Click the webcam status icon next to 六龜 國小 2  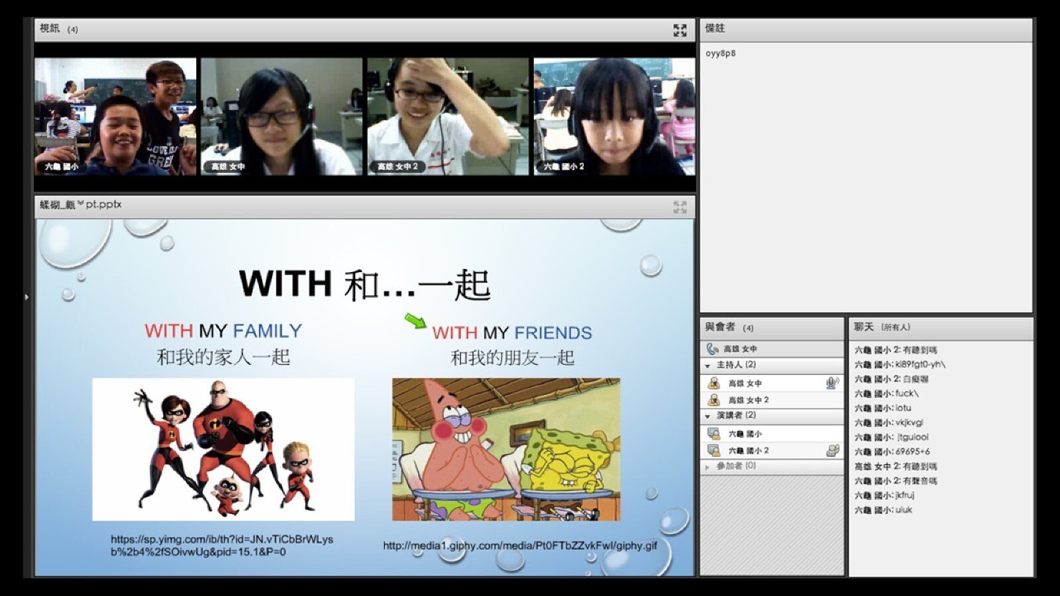[x=833, y=450]
